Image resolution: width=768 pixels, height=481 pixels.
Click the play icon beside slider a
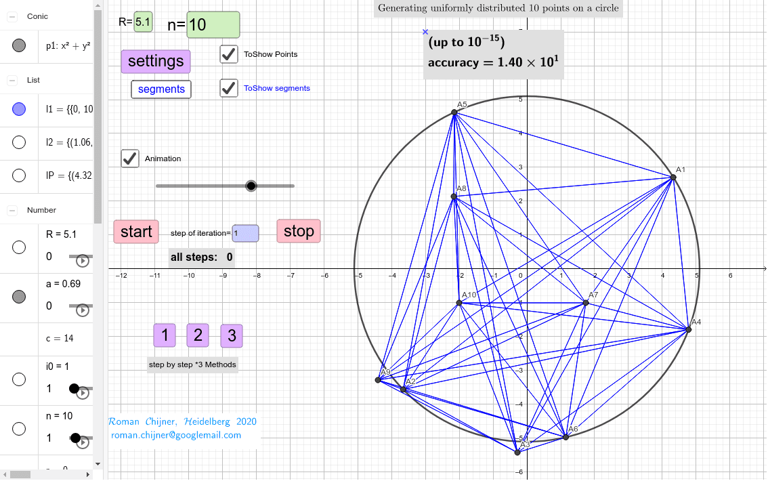coord(82,310)
